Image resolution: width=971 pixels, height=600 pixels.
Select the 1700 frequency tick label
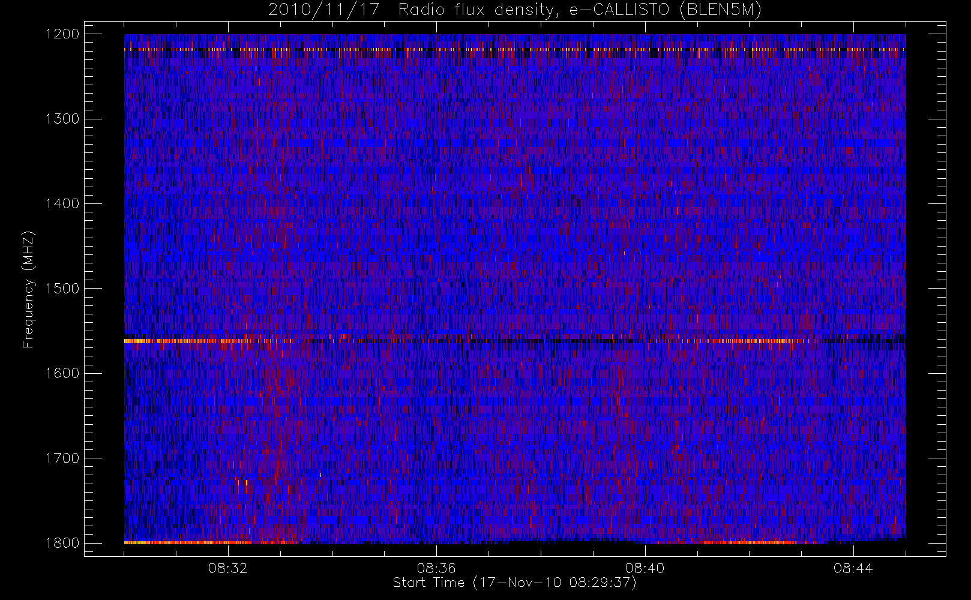(x=62, y=458)
